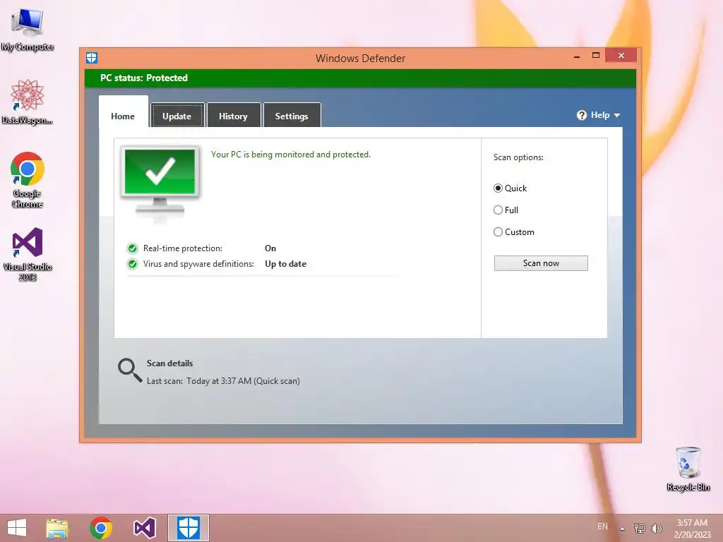Click the 'Scan details' heading
This screenshot has width=723, height=542.
pos(169,363)
